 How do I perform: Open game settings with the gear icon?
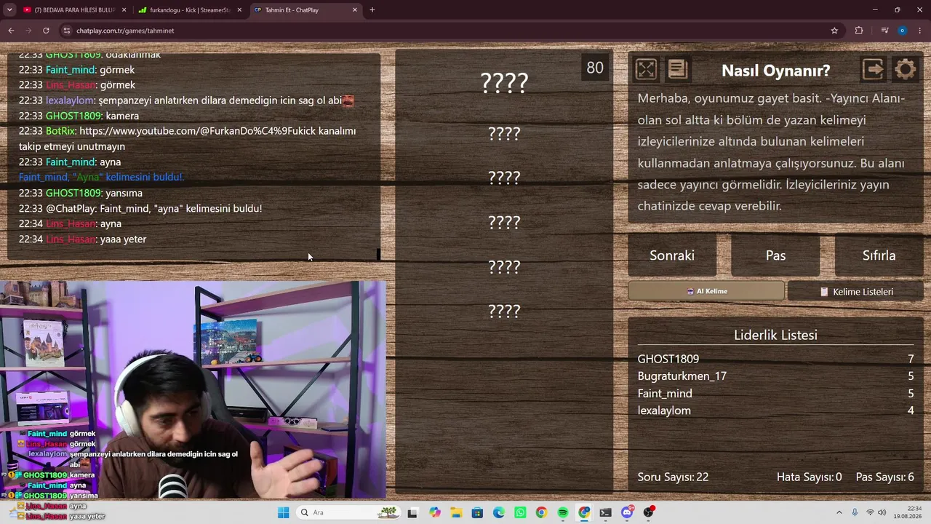(x=906, y=70)
